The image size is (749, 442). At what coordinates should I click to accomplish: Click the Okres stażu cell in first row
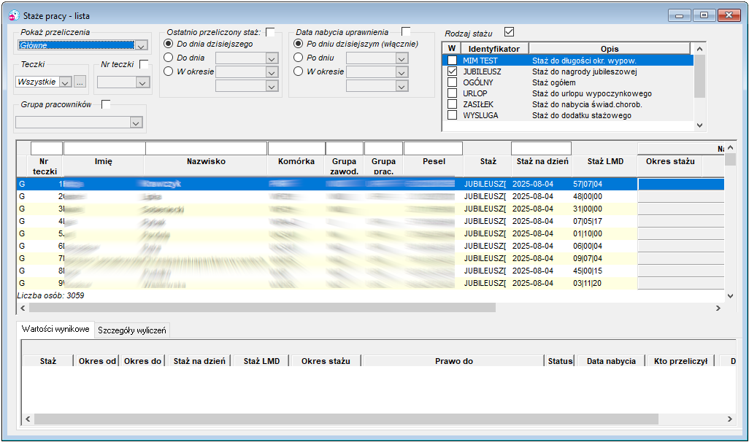[681, 184]
